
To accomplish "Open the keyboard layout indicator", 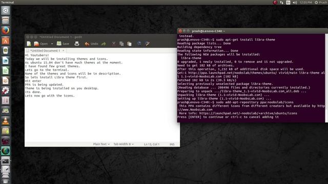I will 288,3.
